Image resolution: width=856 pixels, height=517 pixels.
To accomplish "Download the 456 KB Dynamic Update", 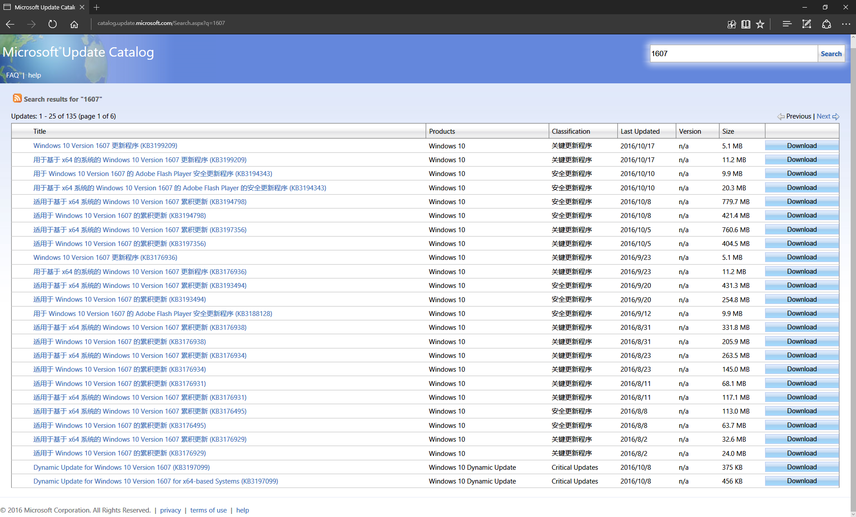I will click(x=802, y=481).
